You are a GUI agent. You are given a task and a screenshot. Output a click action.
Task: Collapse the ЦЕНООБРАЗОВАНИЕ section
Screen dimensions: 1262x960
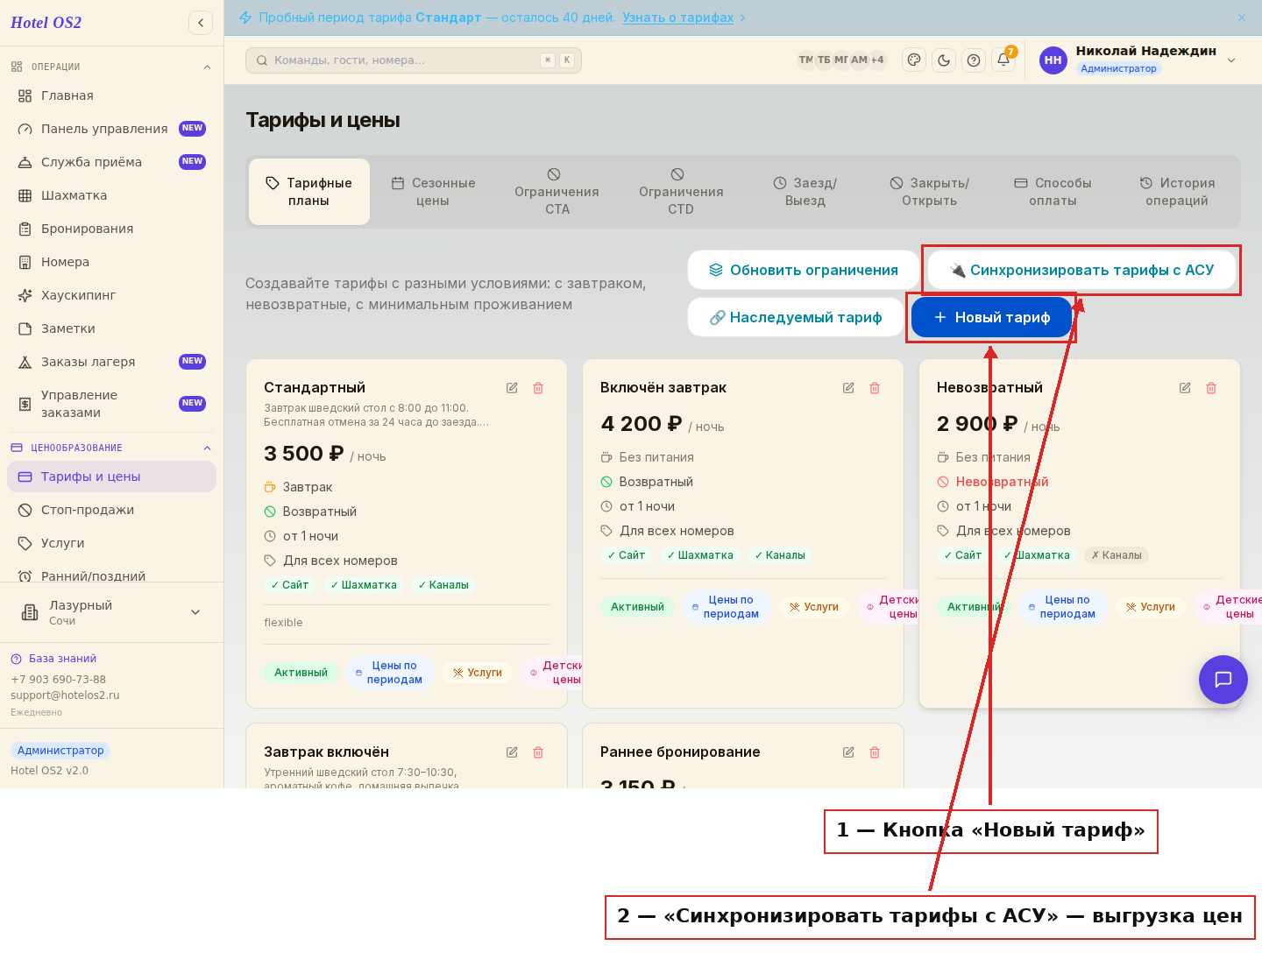pos(111,448)
